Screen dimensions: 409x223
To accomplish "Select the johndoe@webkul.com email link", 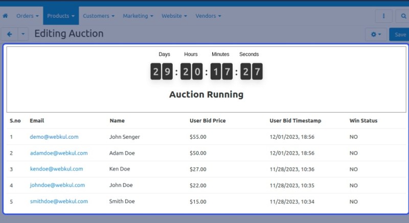I will click(57, 185).
